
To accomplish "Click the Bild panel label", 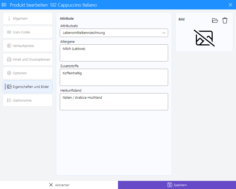I will (x=181, y=19).
